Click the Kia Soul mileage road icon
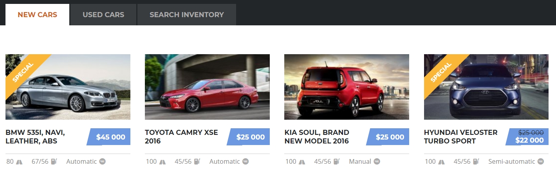This screenshot has height=184, width=556. (302, 162)
